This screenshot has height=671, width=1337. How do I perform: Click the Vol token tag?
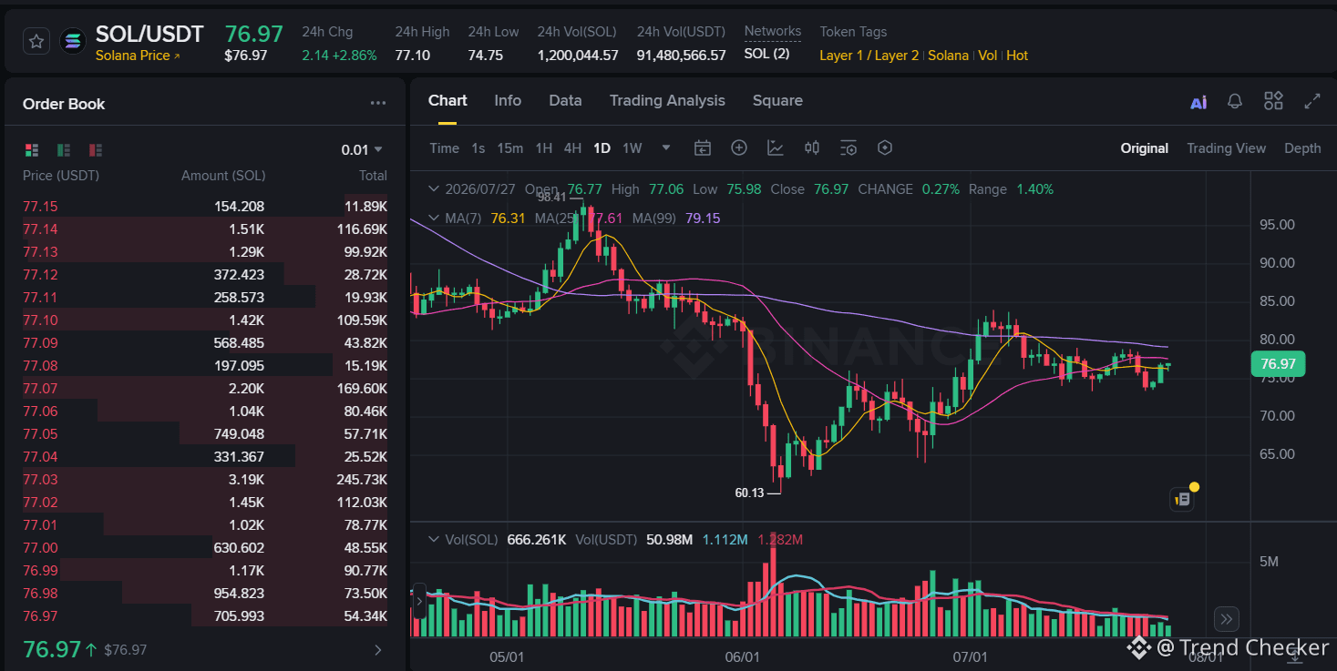[x=988, y=56]
